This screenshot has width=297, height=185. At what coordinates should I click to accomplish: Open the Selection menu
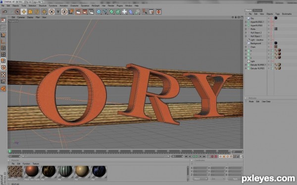[32, 5]
